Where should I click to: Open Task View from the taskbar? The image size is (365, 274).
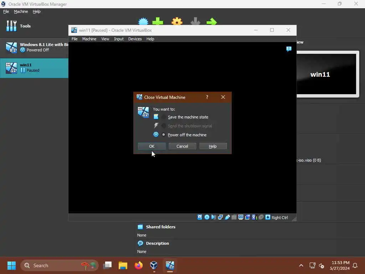click(108, 265)
